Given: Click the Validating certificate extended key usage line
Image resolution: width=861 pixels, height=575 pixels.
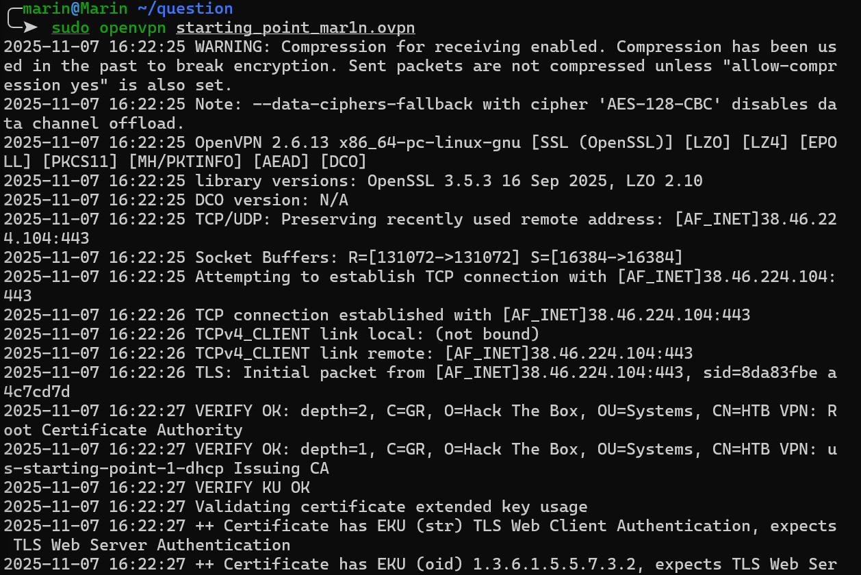Looking at the screenshot, I should point(391,507).
